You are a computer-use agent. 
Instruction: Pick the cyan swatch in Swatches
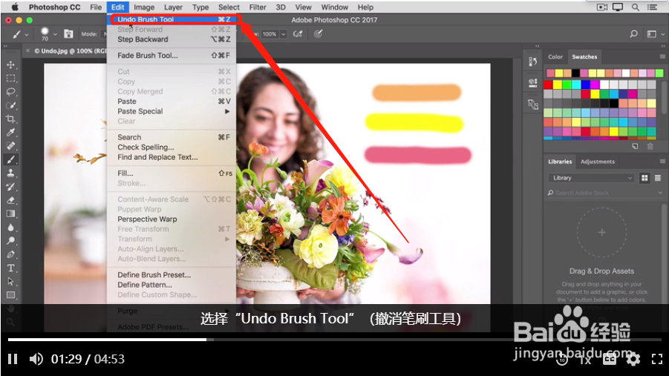point(576,85)
